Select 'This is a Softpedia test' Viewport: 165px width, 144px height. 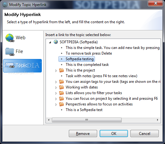(x=84, y=110)
